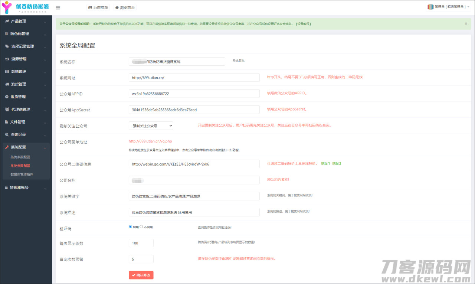475x284 pixels.
Task: Click the 系统全局配置 heading text
Action: (x=77, y=46)
